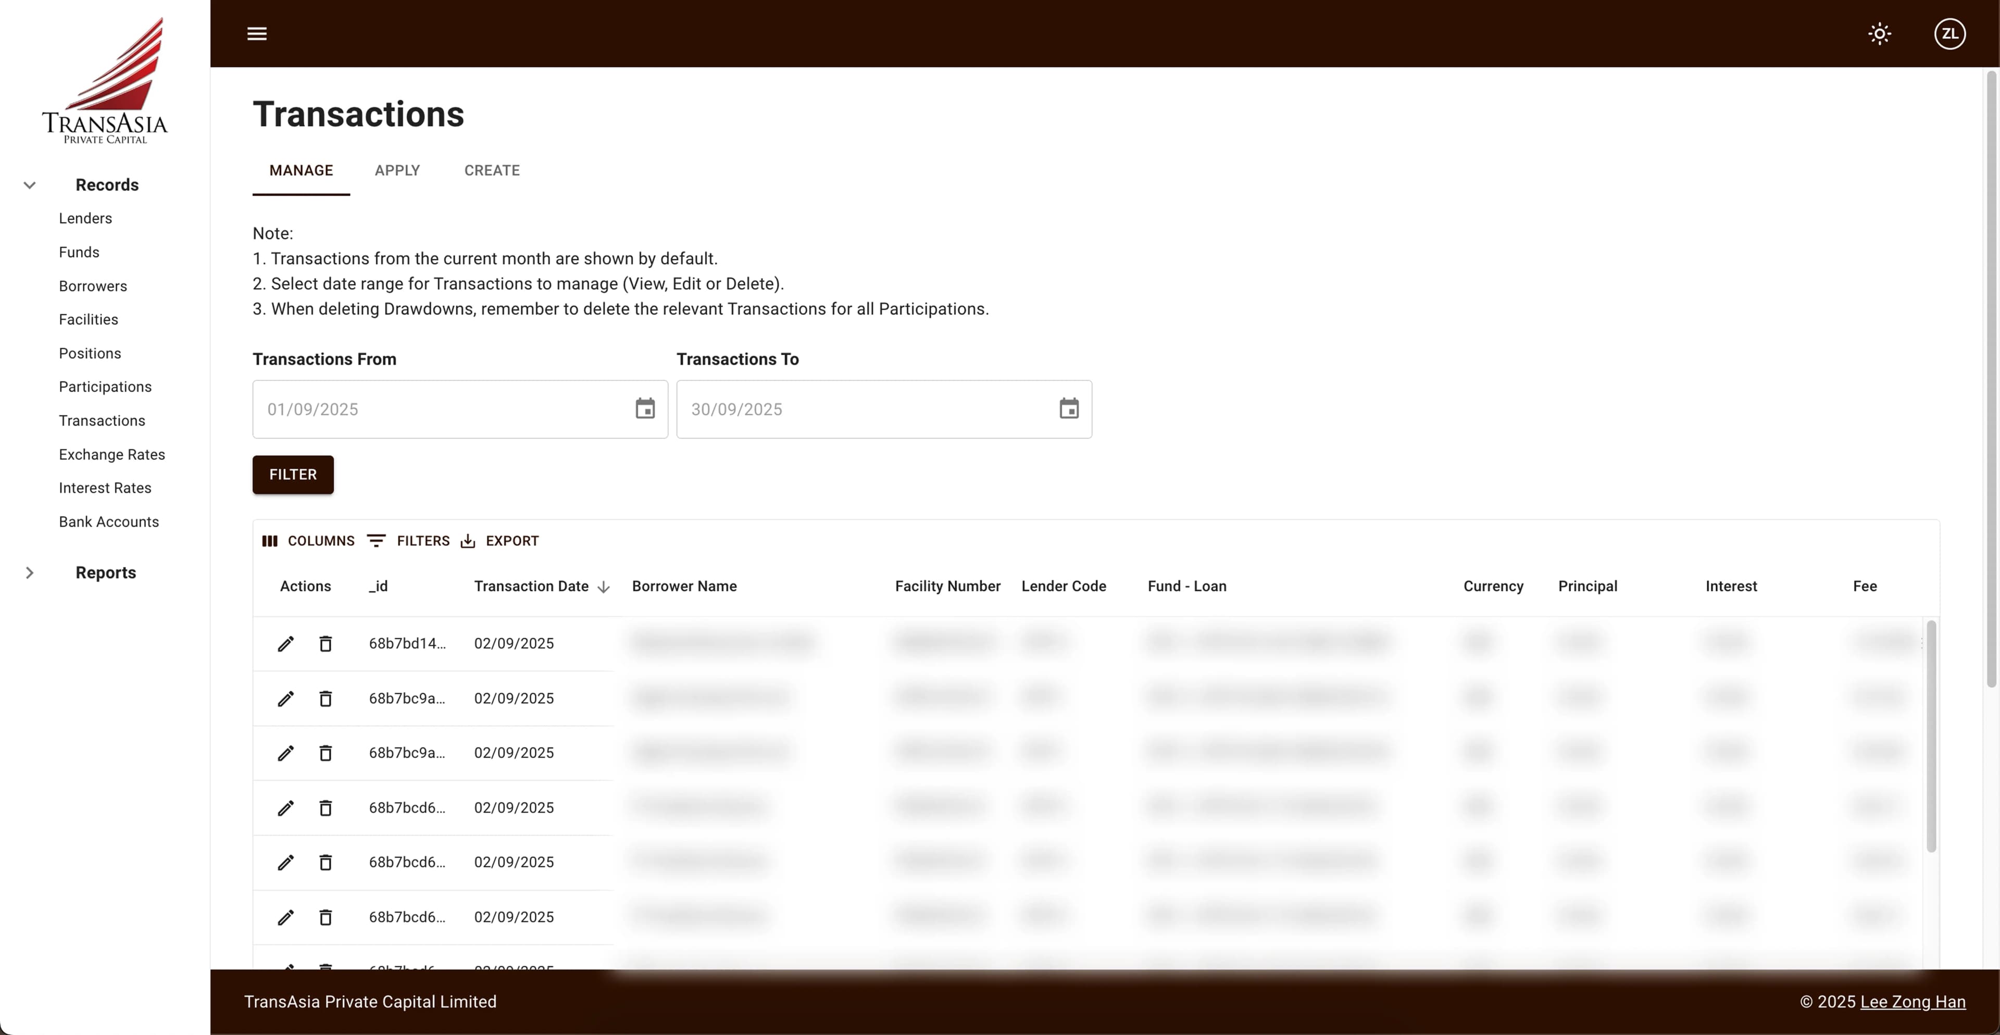Image resolution: width=2000 pixels, height=1035 pixels.
Task: Open the Columns panel in the table
Action: coord(308,540)
